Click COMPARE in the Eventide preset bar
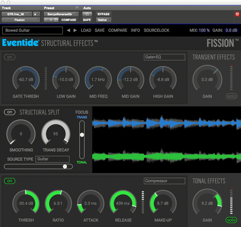 point(118,30)
